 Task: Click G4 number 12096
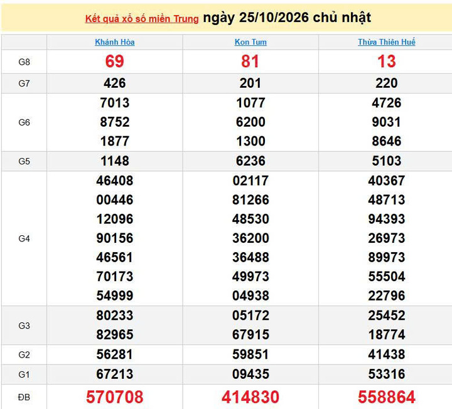[x=115, y=219]
